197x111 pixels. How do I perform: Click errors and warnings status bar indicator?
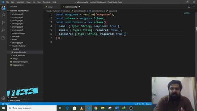[x=6, y=104]
